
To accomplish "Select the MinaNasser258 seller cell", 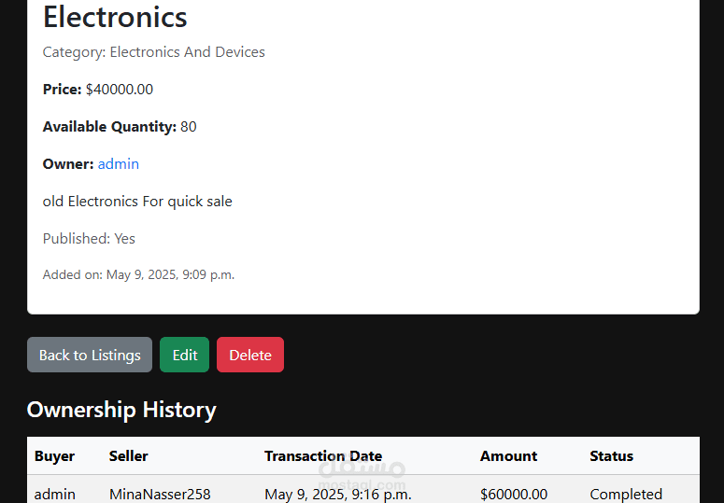I will pos(160,494).
